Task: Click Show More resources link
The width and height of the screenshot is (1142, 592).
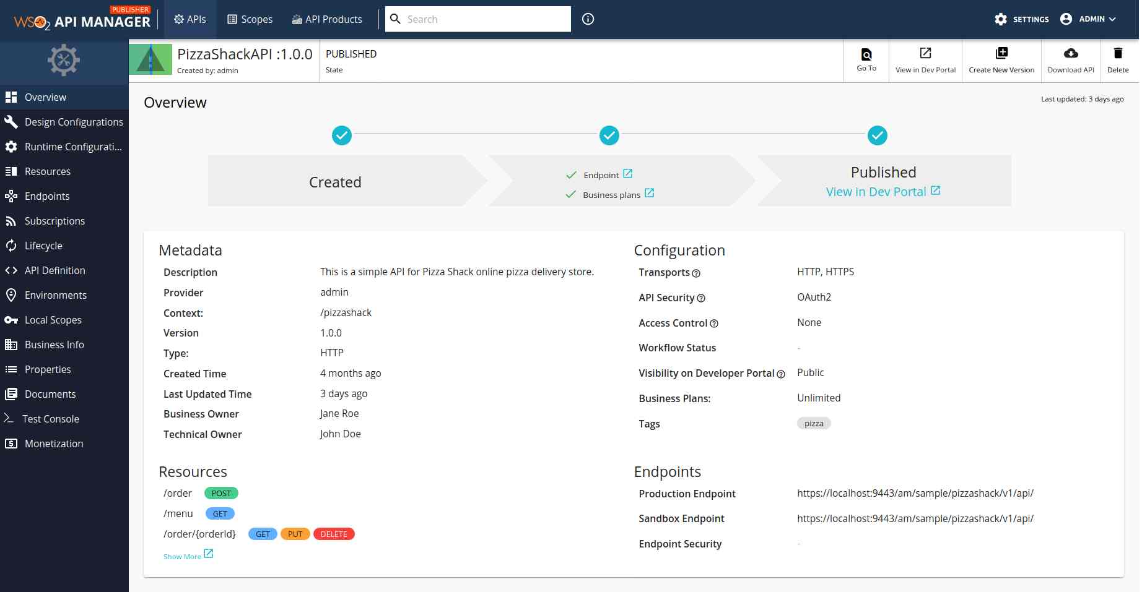Action: pyautogui.click(x=188, y=555)
